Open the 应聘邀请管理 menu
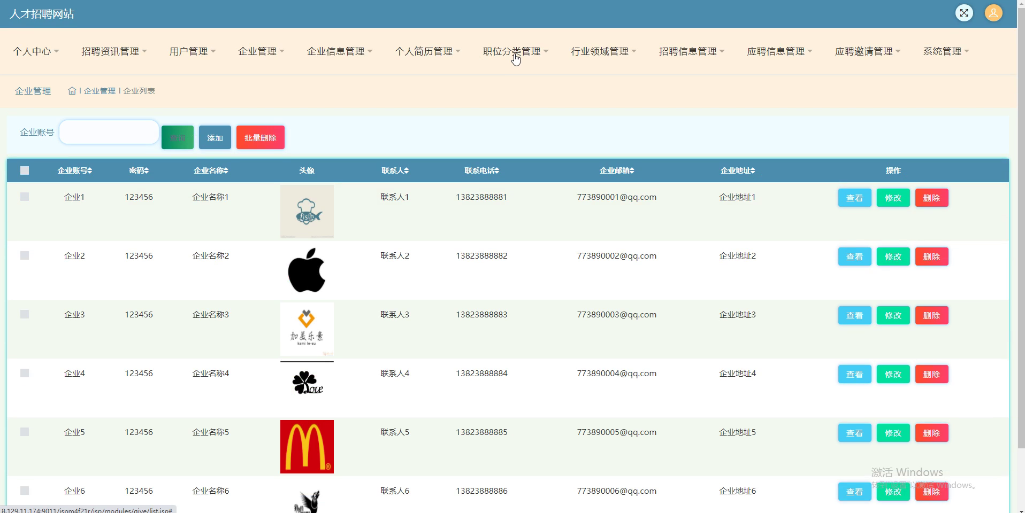 pos(868,51)
